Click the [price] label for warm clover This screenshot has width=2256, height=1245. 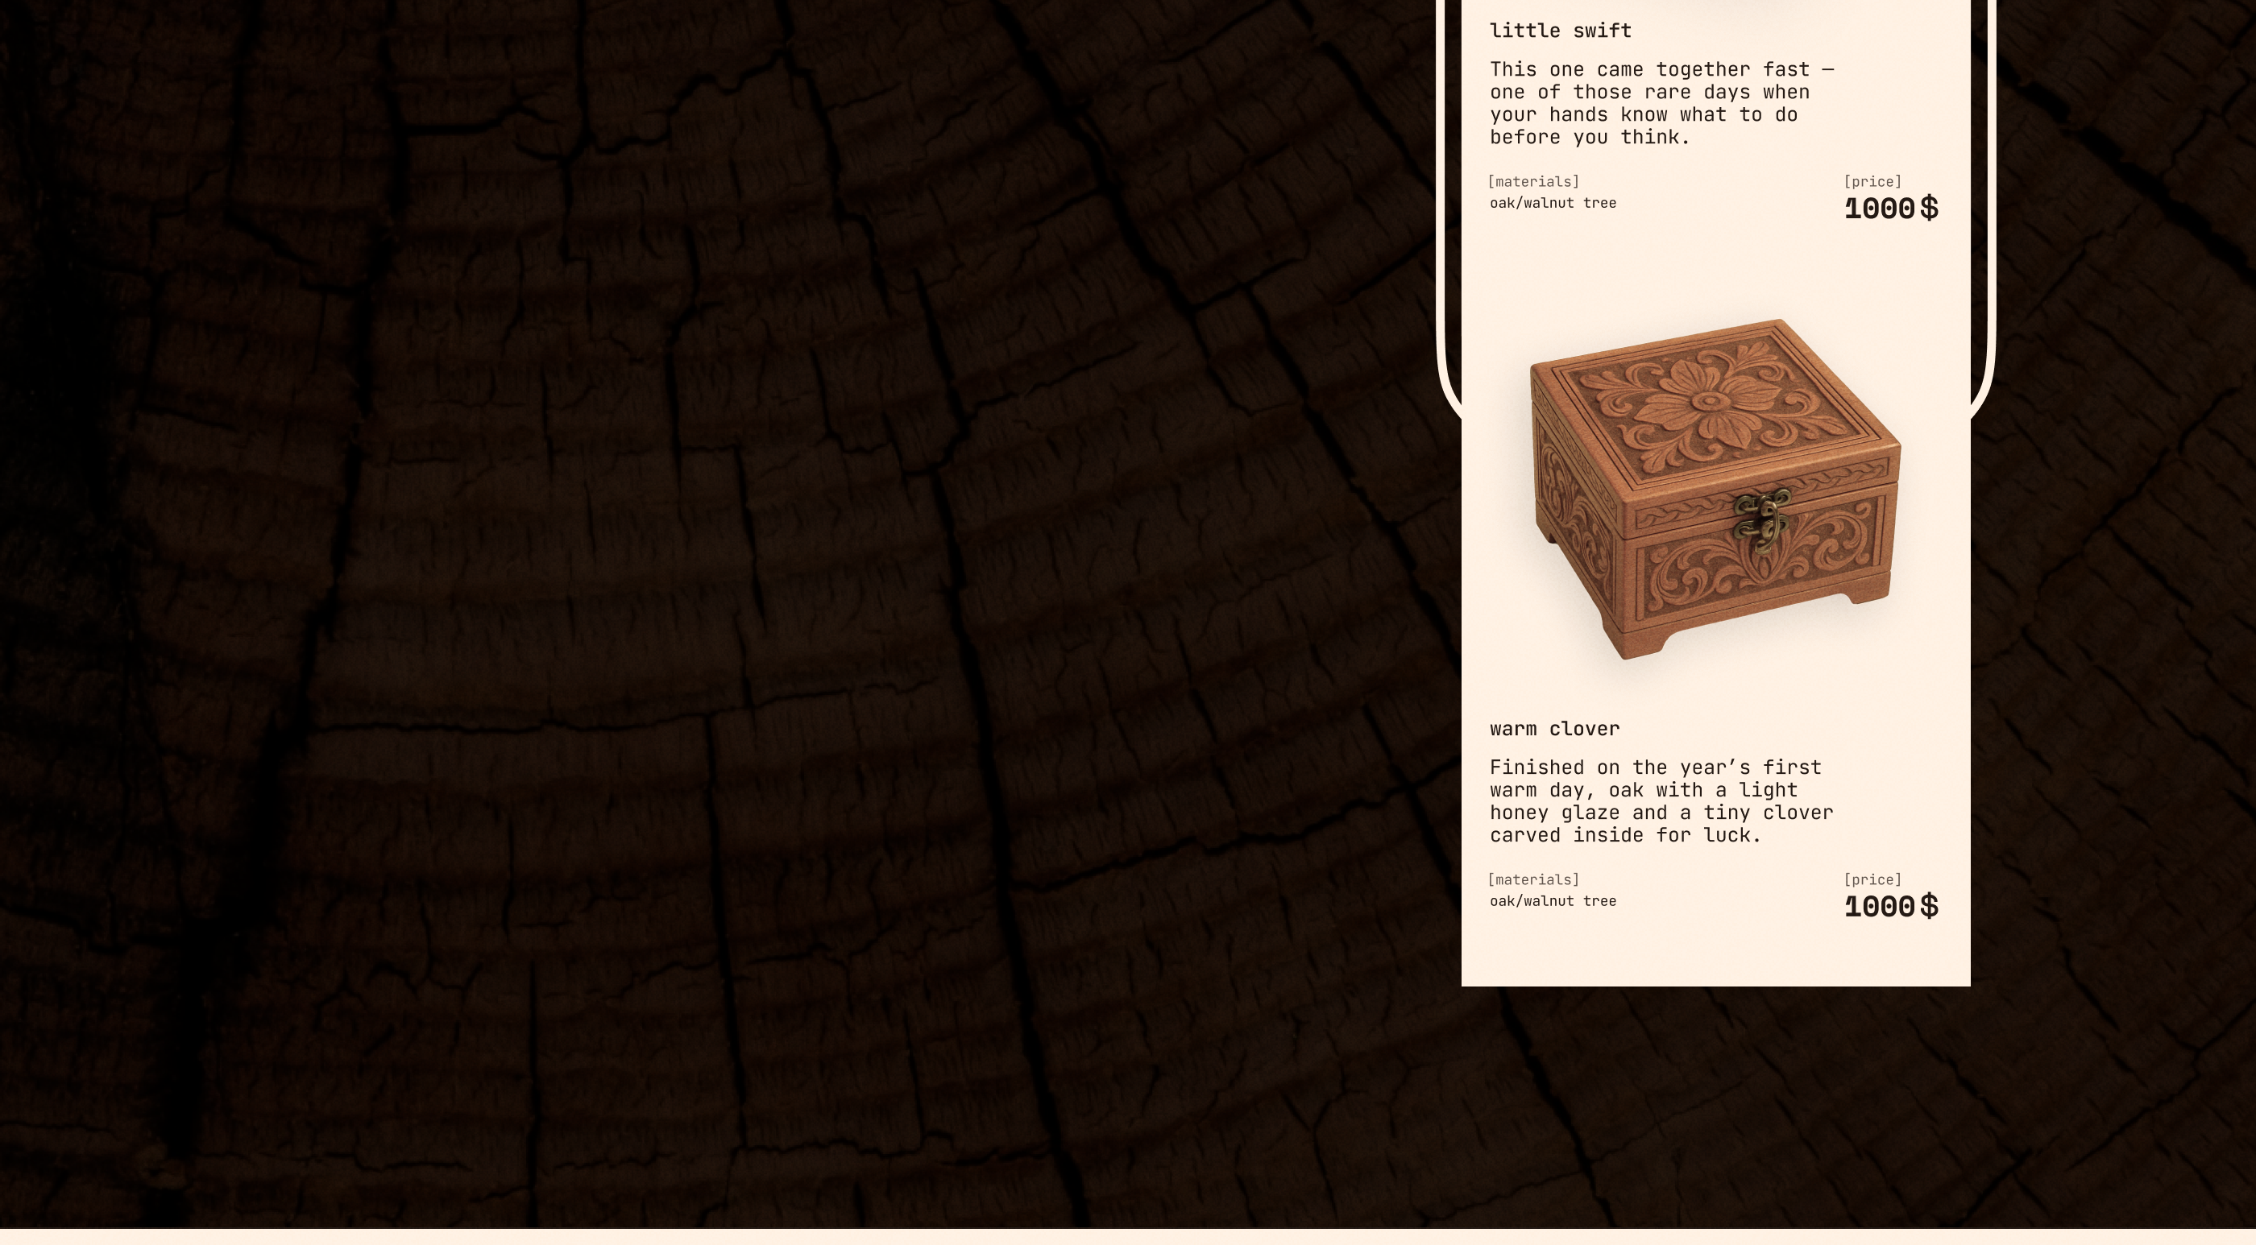pyautogui.click(x=1872, y=880)
